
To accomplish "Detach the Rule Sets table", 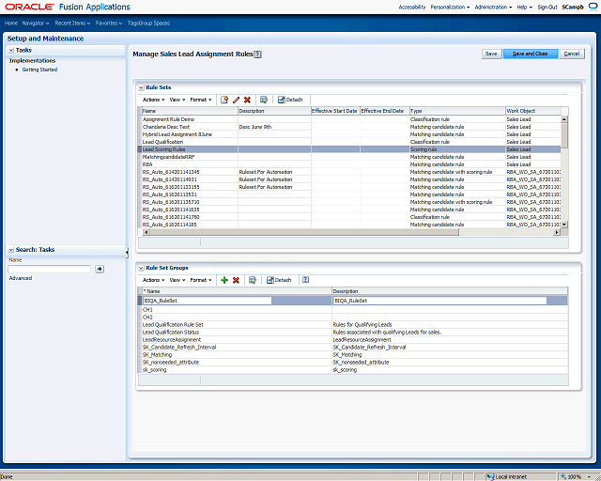I will 290,100.
